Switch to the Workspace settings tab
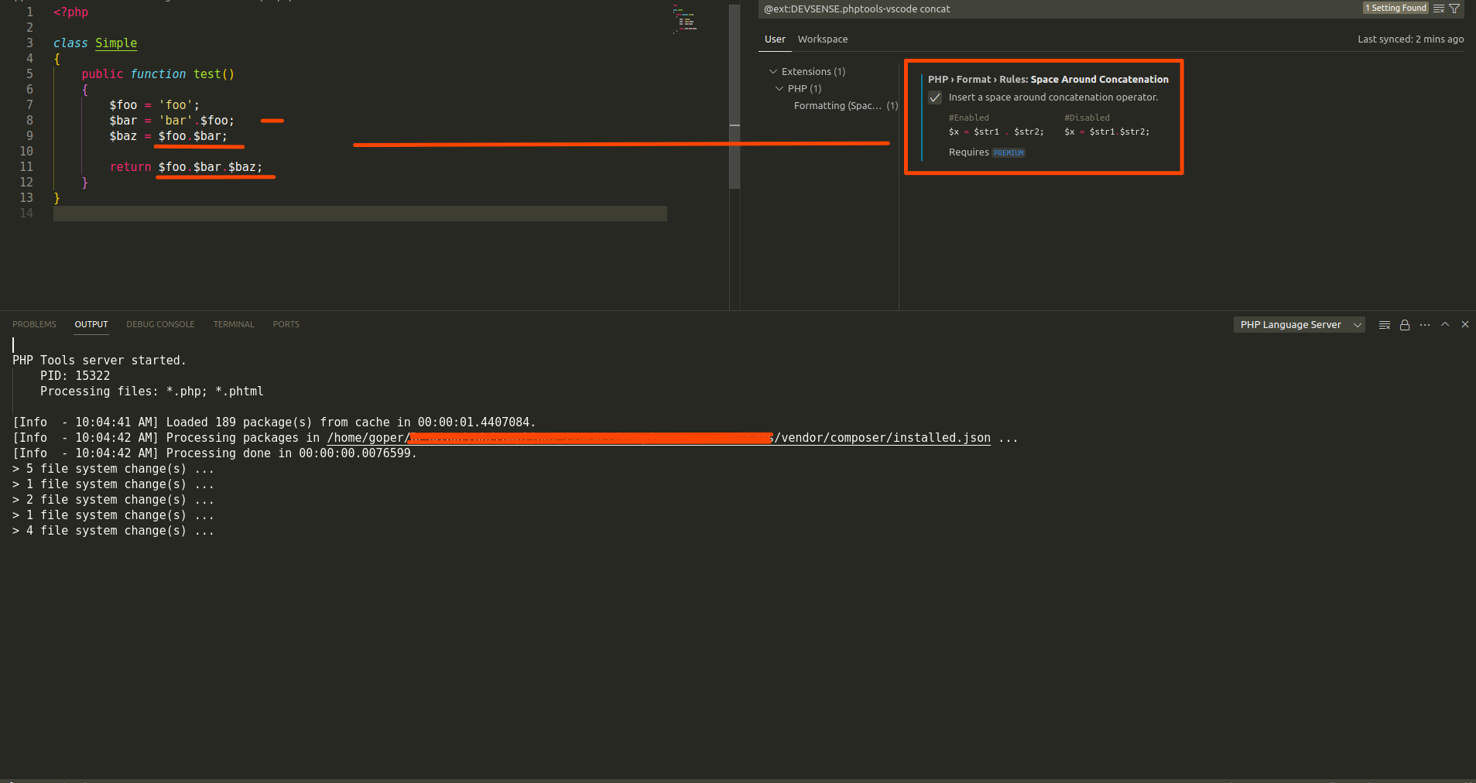 click(822, 39)
